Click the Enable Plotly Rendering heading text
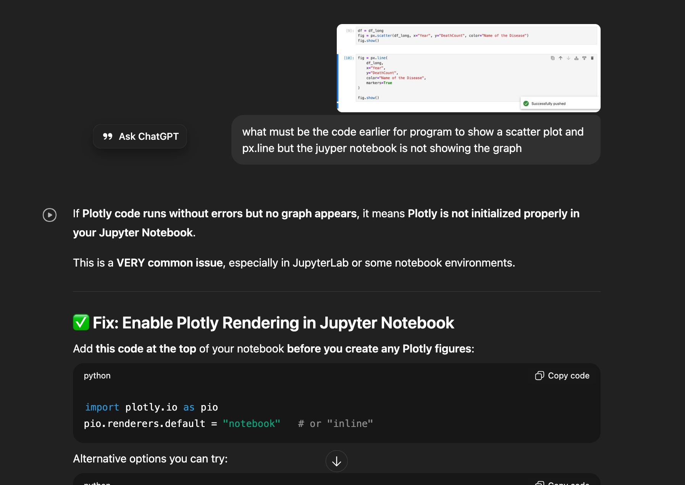 [273, 323]
